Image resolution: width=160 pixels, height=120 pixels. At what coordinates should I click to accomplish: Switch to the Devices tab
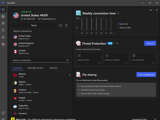coord(53,68)
